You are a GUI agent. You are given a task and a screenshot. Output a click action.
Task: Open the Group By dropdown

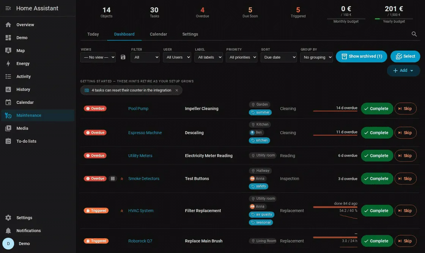[316, 57]
